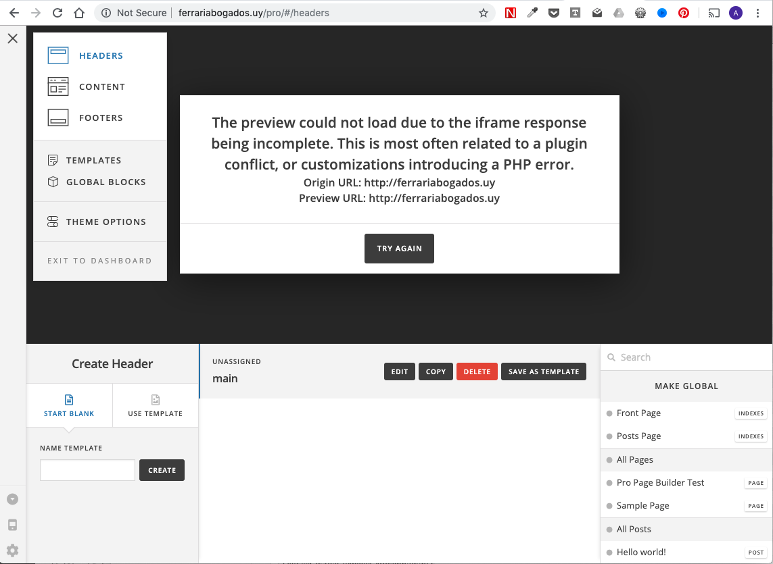Screen dimensions: 773x564
Task: Click the Headers icon in the menu
Action: 58,55
